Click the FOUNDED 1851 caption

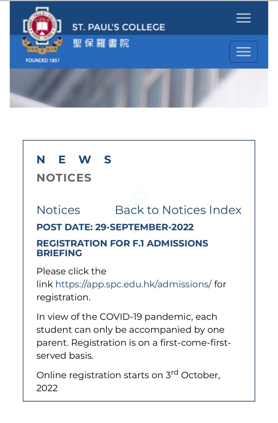pos(42,60)
